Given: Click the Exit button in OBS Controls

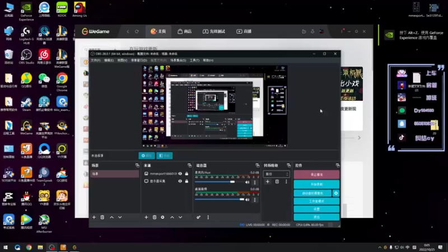Looking at the screenshot, I should pyautogui.click(x=316, y=217).
